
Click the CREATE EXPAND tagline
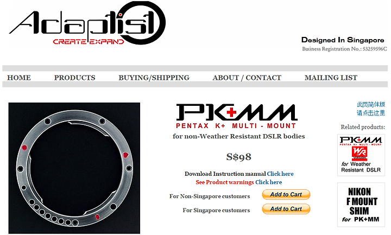coord(89,42)
